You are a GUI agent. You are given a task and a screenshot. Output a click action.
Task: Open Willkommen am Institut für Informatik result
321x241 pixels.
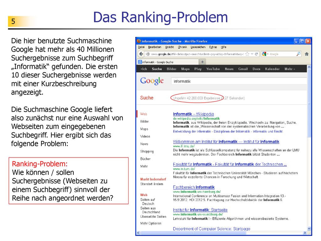tap(226, 142)
